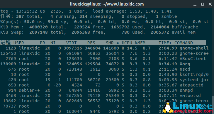Click the %CPU column header
Image resolution: width=214 pixels, height=114 pixels.
point(127,43)
